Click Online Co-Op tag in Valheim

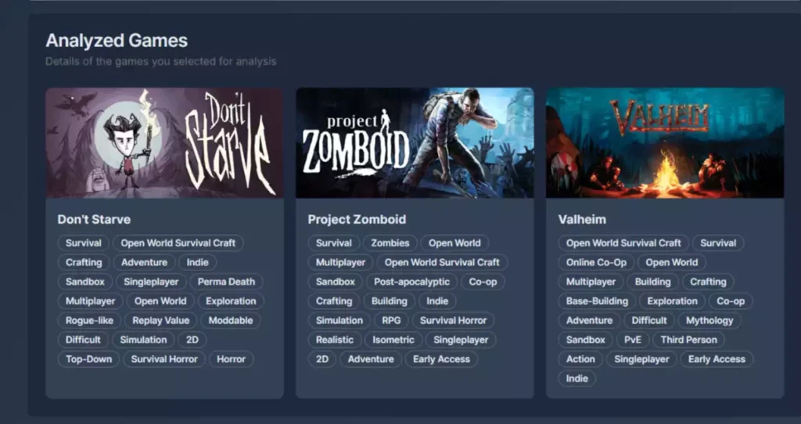coord(596,262)
